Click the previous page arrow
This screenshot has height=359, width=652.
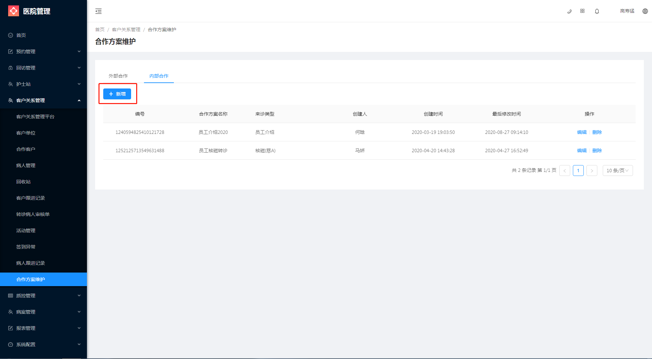(x=565, y=171)
